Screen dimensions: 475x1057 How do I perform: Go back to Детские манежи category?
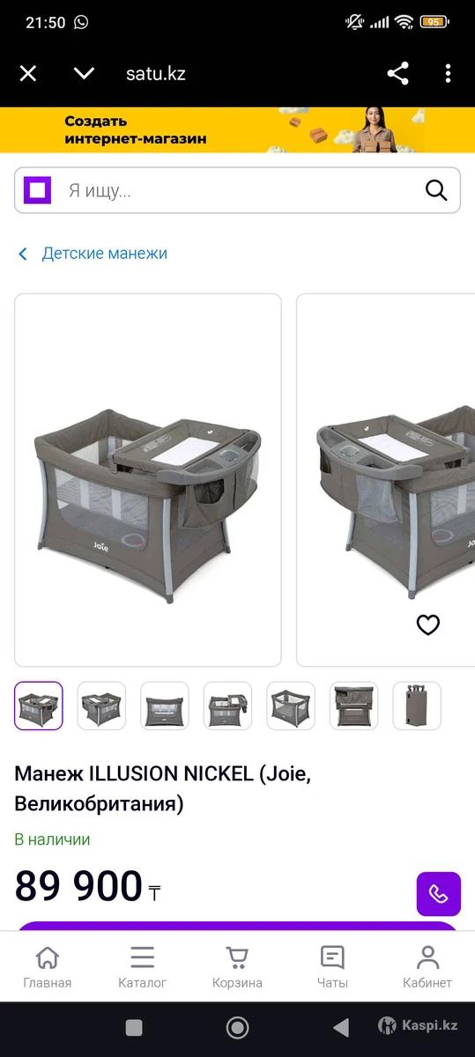[93, 254]
